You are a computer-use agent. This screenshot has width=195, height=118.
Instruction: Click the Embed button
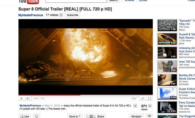[x=136, y=116]
